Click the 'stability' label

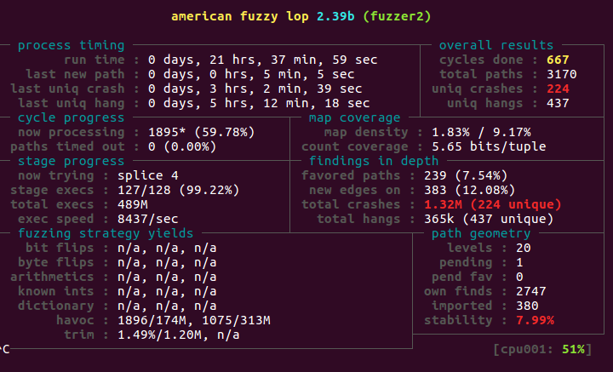(458, 320)
